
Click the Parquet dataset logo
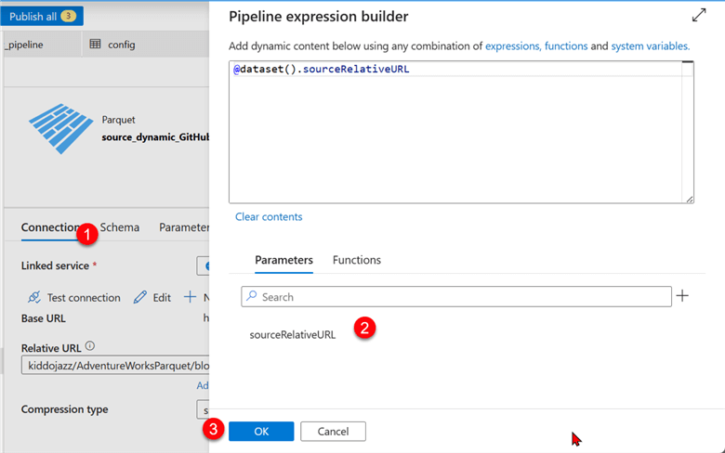tap(58, 128)
